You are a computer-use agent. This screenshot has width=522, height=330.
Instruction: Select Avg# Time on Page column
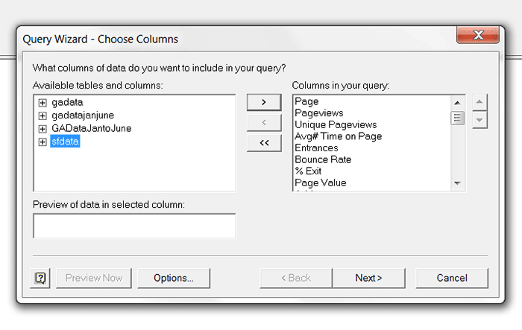[x=338, y=136]
